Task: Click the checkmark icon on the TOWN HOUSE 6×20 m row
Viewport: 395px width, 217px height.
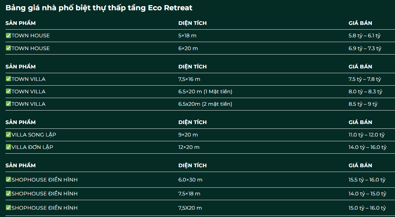Action: 8,48
